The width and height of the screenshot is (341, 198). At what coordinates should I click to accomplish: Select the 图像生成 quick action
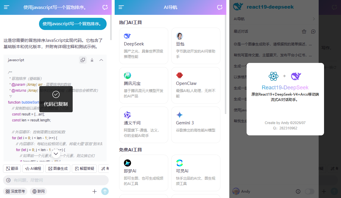pos(58,169)
